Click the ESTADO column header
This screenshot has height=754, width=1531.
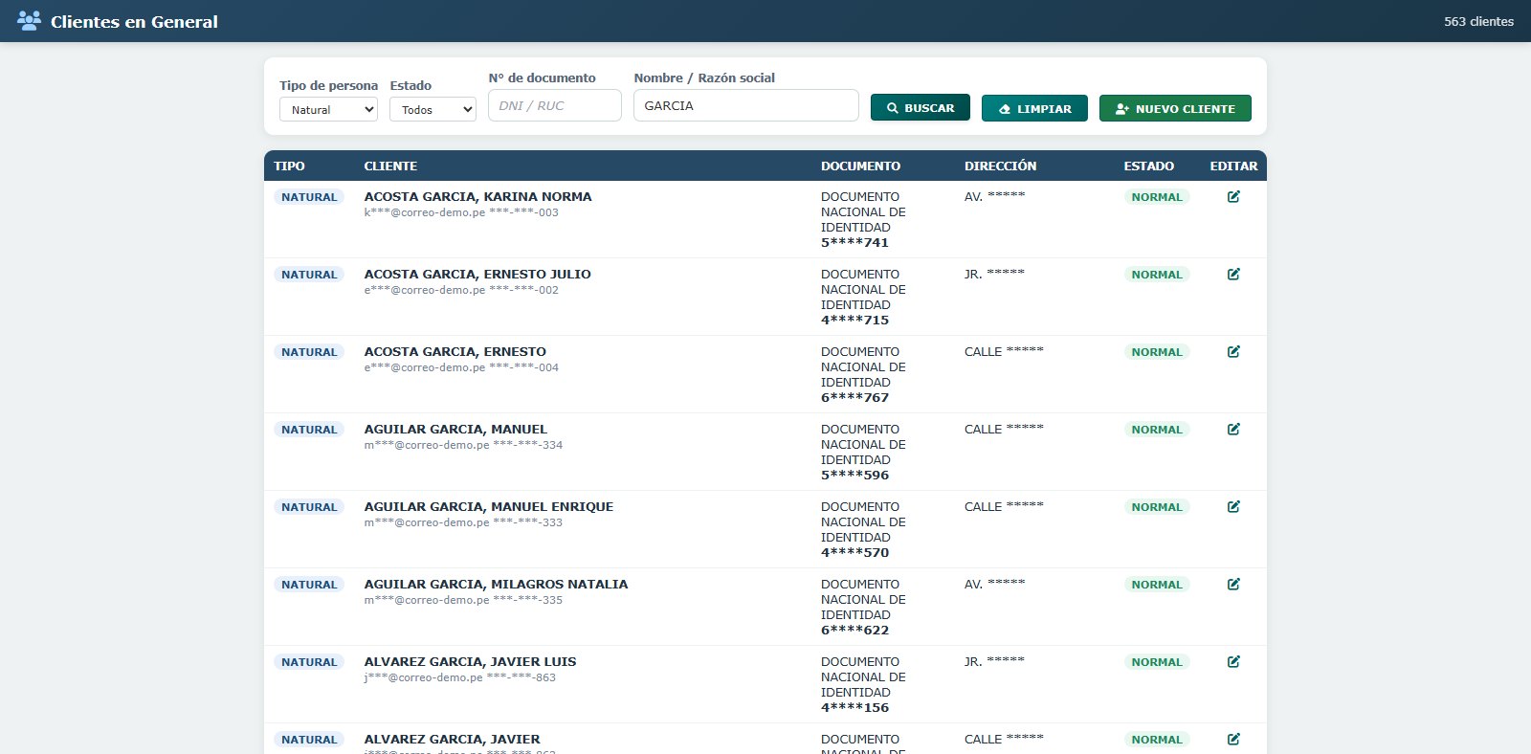1148,166
